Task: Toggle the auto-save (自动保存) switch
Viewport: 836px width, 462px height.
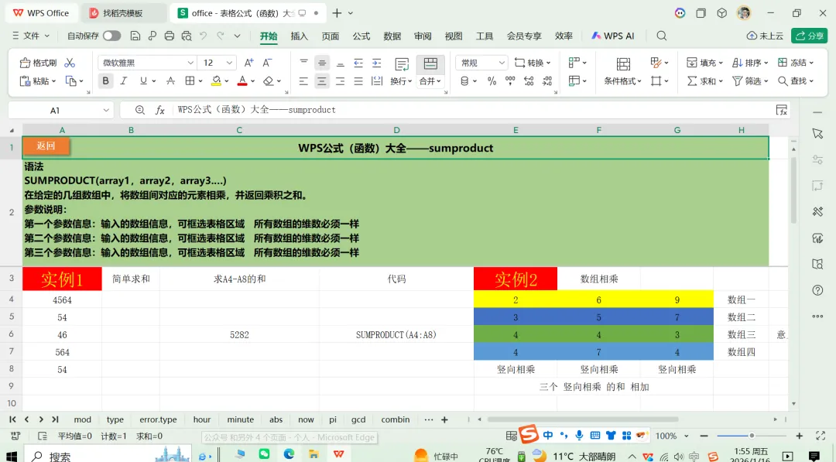Action: [x=112, y=36]
